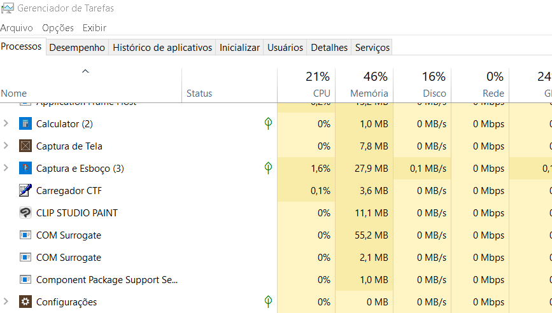Click the 0,1 MB/s disk cell
The height and width of the screenshot is (313, 552).
point(422,169)
